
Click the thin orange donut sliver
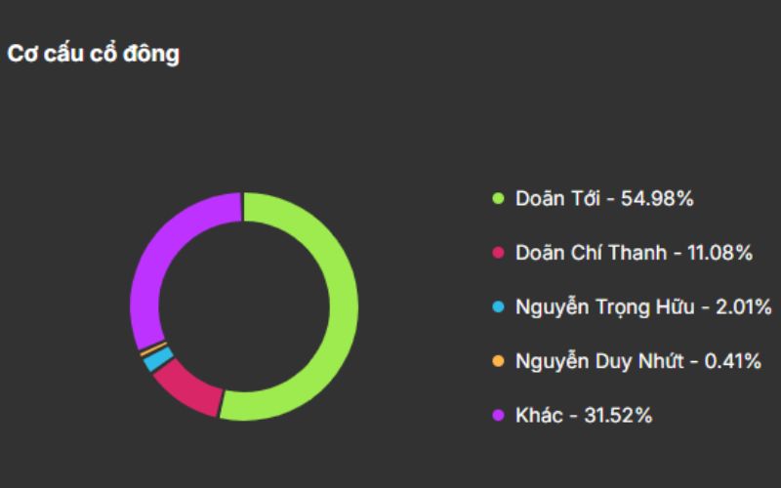145,348
